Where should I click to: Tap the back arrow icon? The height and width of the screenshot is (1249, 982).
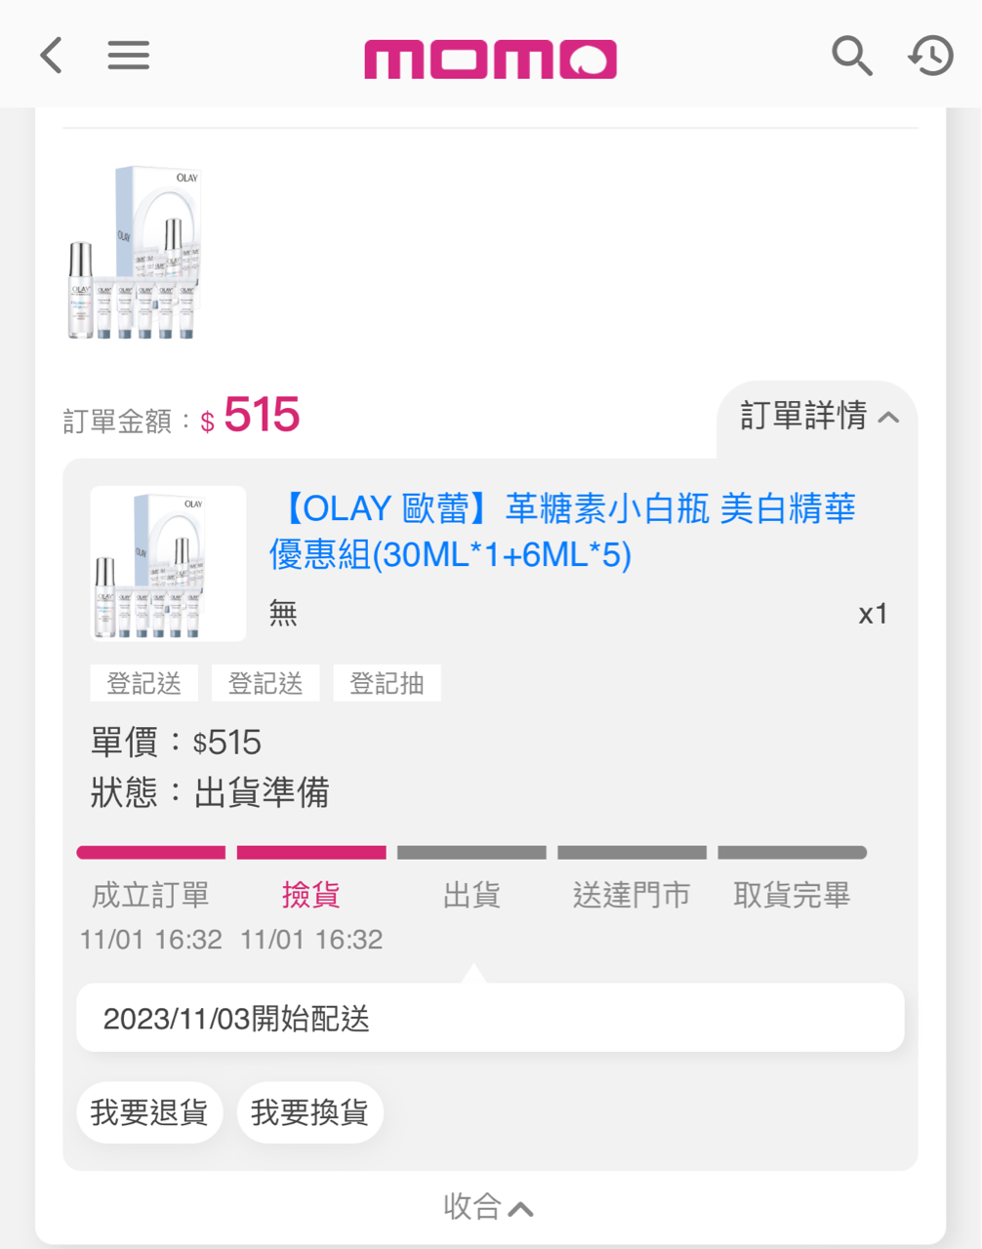(x=52, y=56)
